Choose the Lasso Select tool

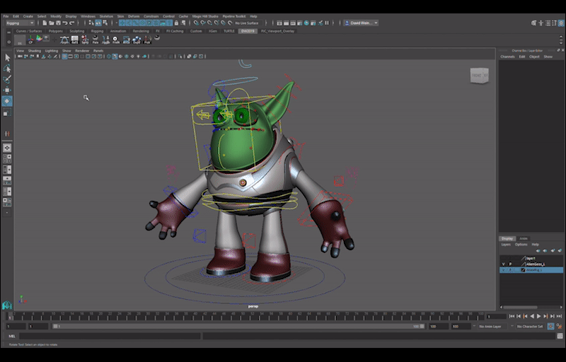click(7, 69)
